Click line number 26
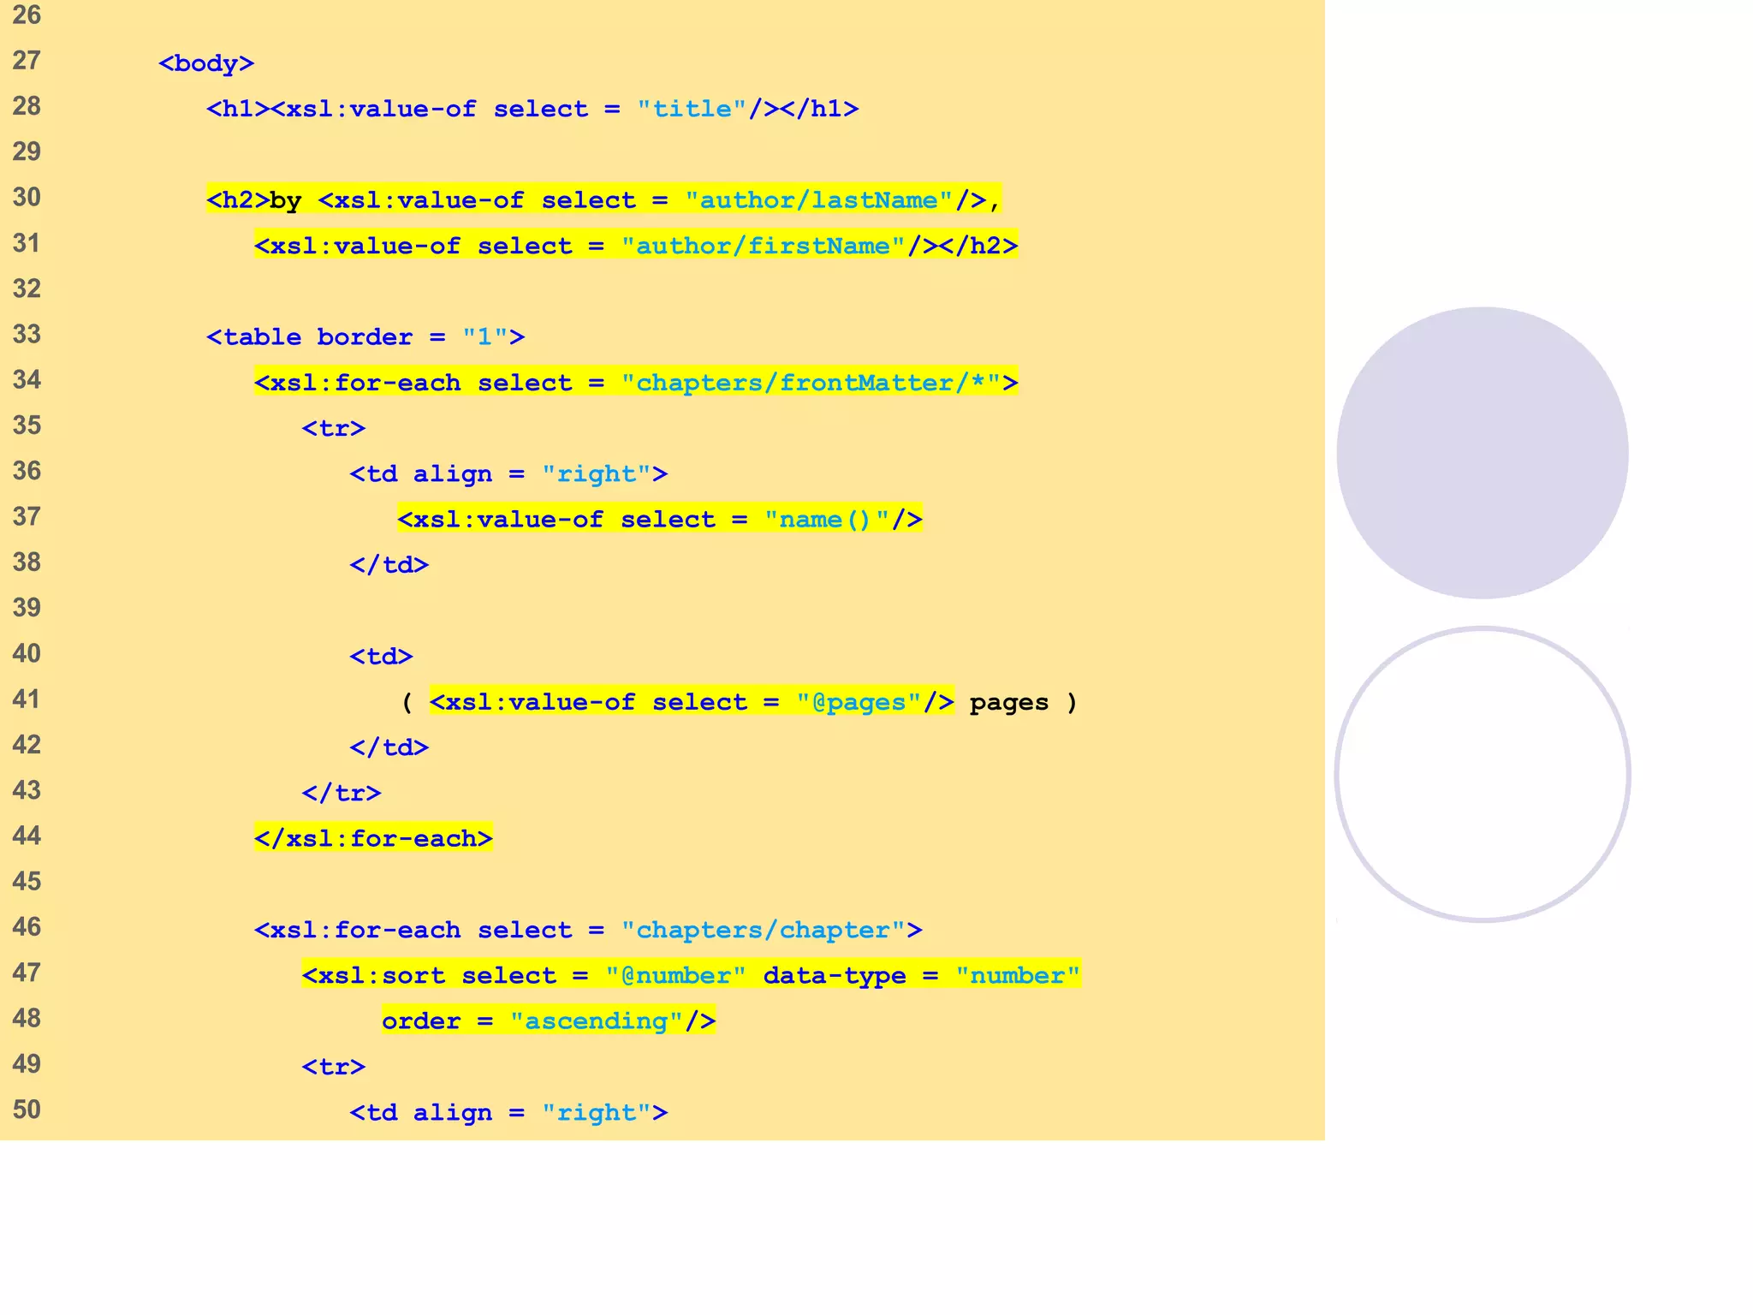 (x=27, y=15)
